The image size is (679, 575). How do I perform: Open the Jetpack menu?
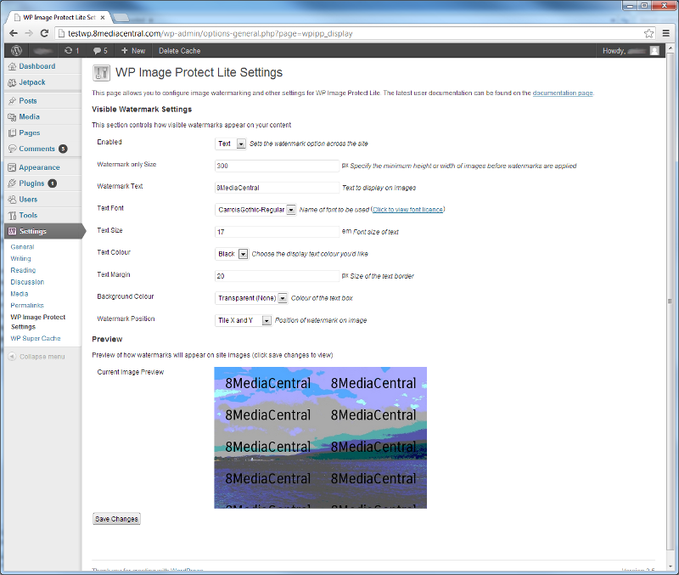tap(32, 82)
